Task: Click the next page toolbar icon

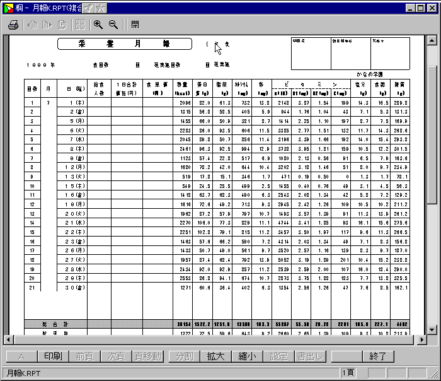Action: point(47,25)
